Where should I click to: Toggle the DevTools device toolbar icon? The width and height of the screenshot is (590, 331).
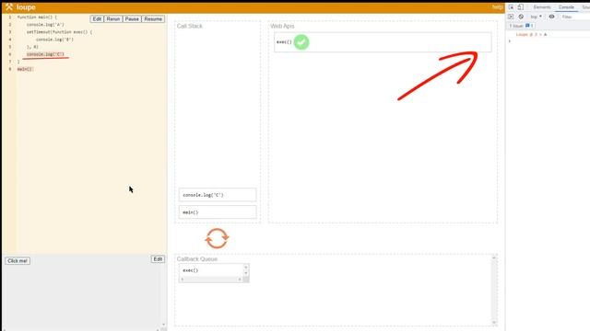pos(520,7)
